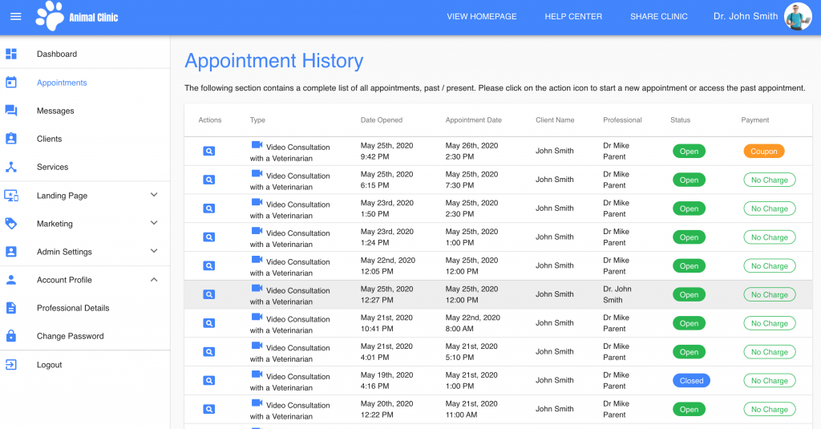821x429 pixels.
Task: Click the Services network icon
Action: tap(11, 167)
